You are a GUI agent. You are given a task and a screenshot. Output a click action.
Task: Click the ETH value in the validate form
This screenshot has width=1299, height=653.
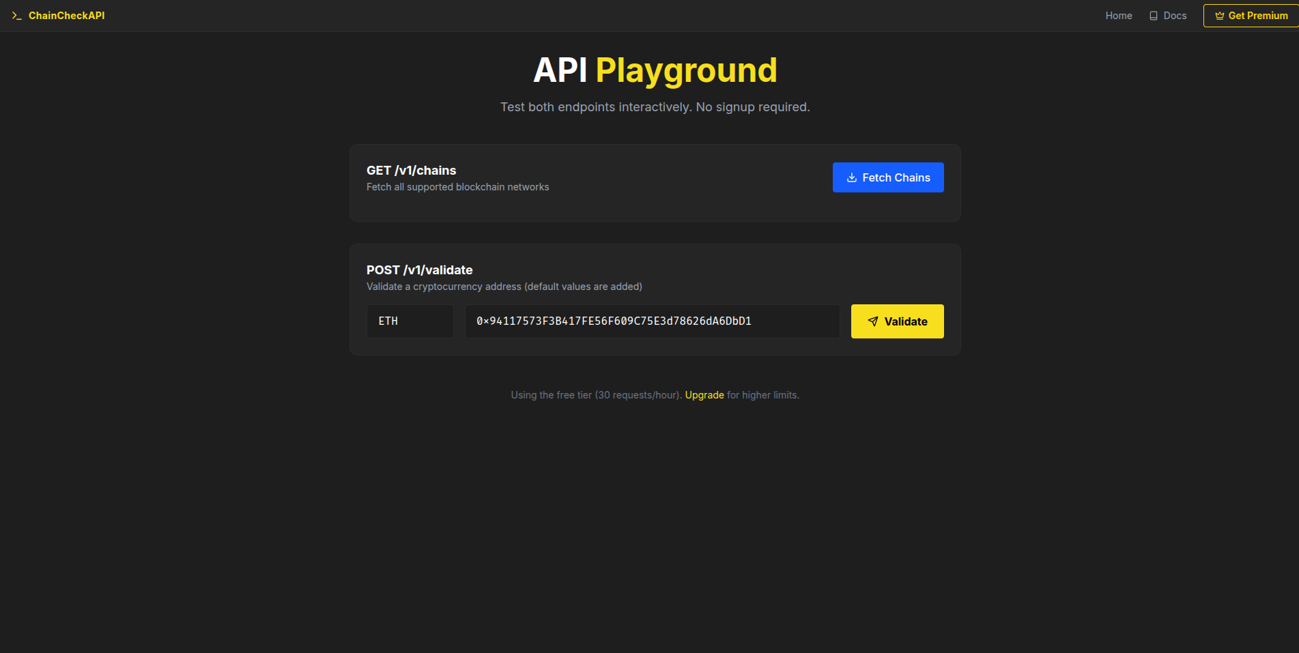pyautogui.click(x=387, y=321)
